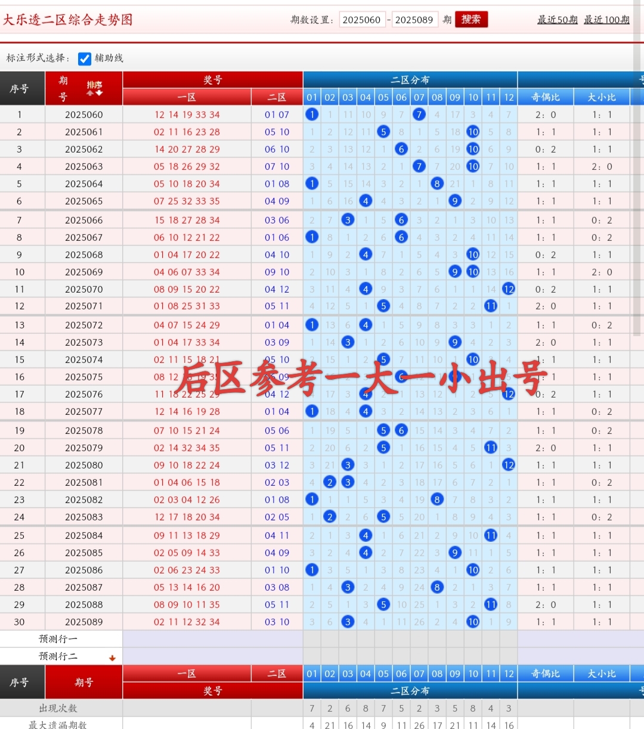The height and width of the screenshot is (729, 644).
Task: Click blue ball 04 in row 2025072
Action: click(x=366, y=325)
